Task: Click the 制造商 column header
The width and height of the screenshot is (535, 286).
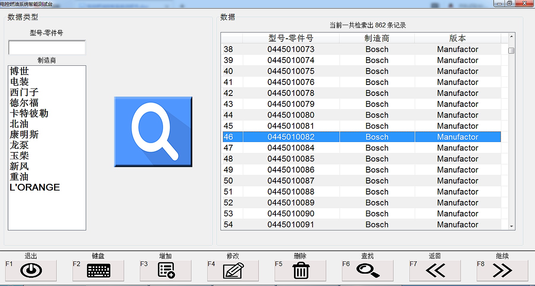Action: point(377,38)
